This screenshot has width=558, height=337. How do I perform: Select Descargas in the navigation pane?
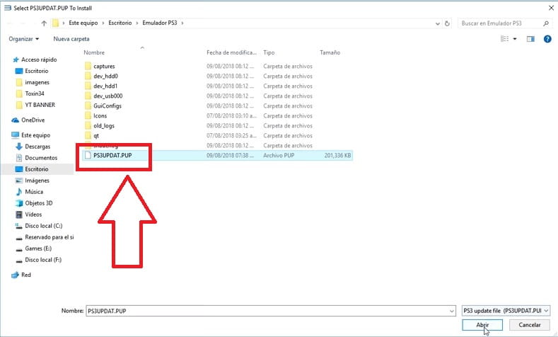[37, 147]
